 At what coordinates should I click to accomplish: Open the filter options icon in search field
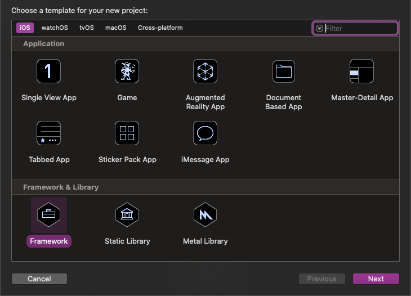[x=319, y=28]
